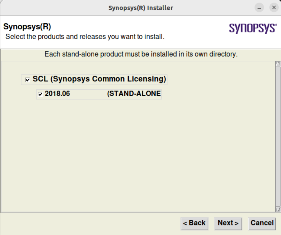
Task: Minimize the Synopsys Installer window
Action: pyautogui.click(x=259, y=8)
